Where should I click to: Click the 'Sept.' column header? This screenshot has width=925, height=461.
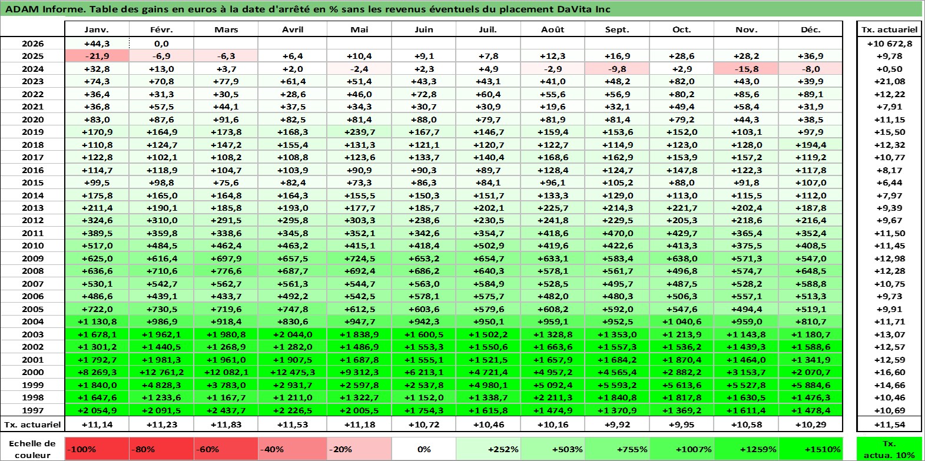point(617,29)
